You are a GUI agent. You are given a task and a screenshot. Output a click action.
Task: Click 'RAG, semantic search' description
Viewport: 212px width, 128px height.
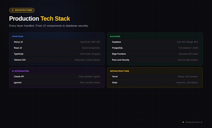(x=90, y=83)
